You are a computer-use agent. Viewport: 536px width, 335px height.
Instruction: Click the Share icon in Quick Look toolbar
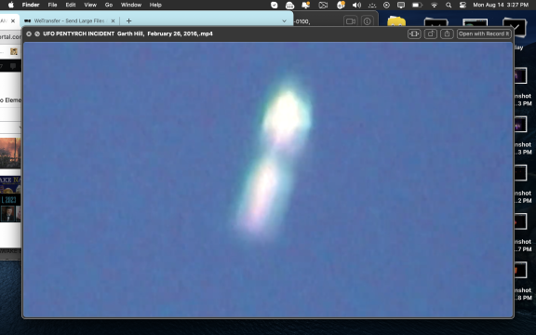(x=447, y=33)
